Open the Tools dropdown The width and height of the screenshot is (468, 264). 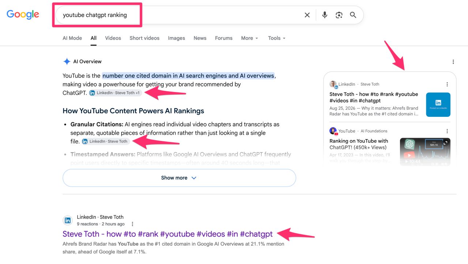277,38
